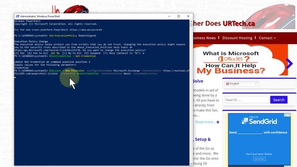Image resolution: width=297 pixels, height=167 pixels.
Task: Click the aka.ms/pscore6 URL text
Action: click(85, 30)
